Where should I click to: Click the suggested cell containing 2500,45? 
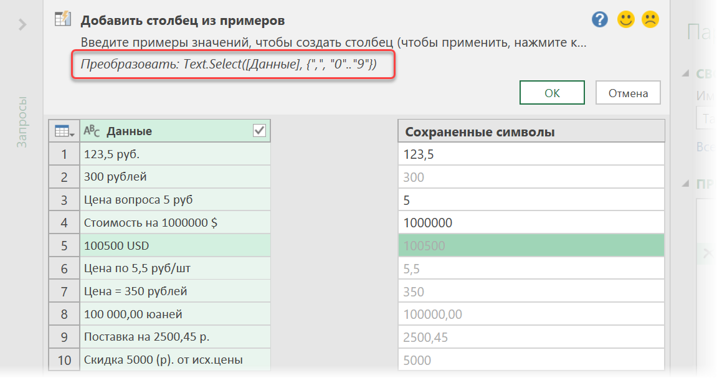531,337
